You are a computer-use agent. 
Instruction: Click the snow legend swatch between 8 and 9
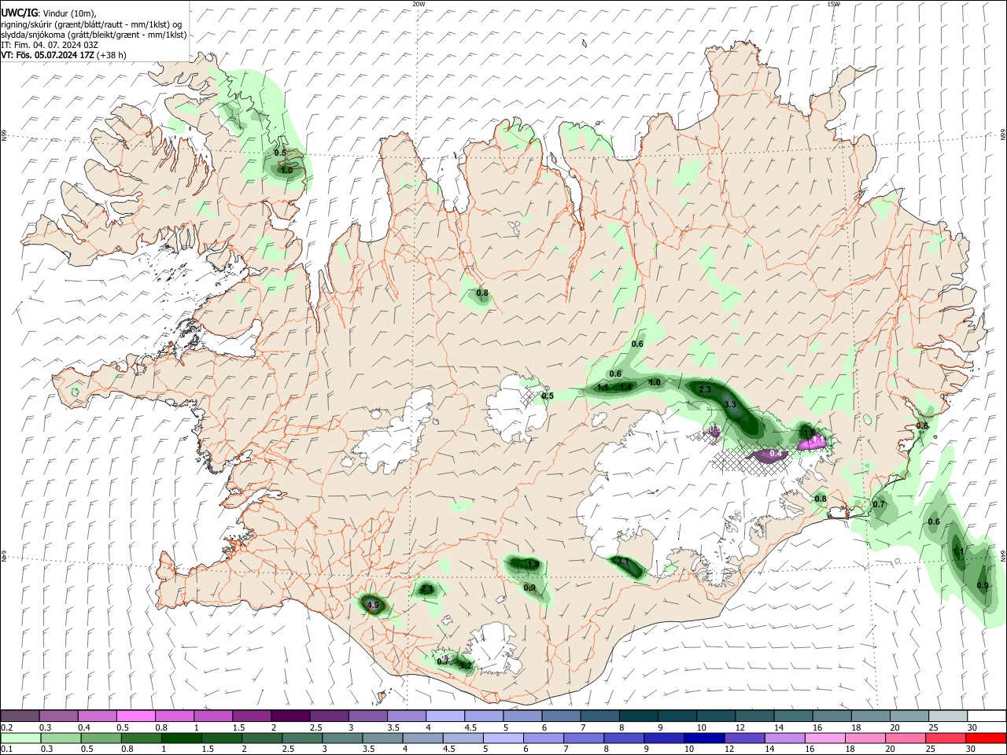point(638,716)
